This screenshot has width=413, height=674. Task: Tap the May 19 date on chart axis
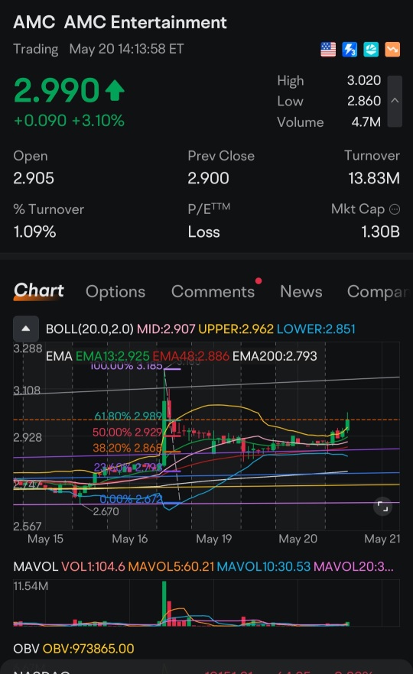(214, 539)
